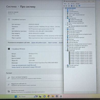Click the Forward arrow in Device Manager toolbar

[66, 6]
